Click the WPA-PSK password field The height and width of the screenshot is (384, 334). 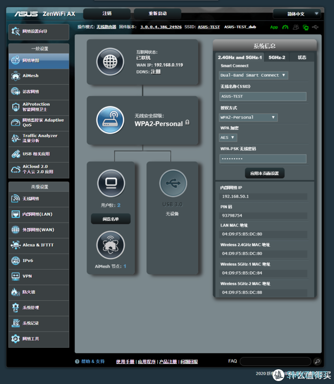[x=263, y=159]
